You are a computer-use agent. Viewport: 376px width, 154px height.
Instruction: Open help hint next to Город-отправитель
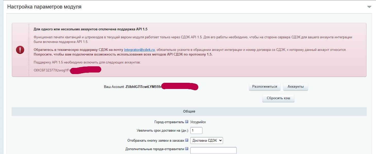187,122
